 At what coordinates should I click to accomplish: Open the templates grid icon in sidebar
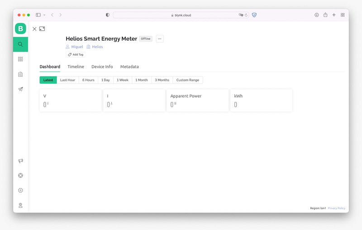20,59
